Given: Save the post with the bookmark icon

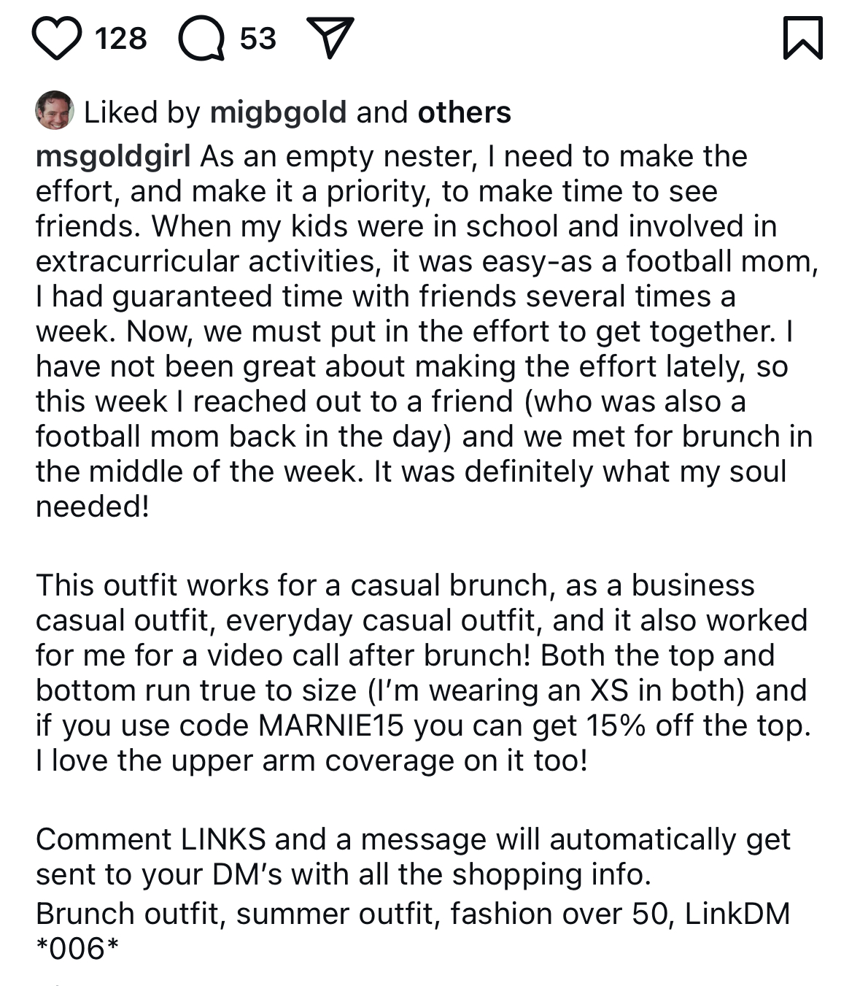Looking at the screenshot, I should tap(802, 39).
